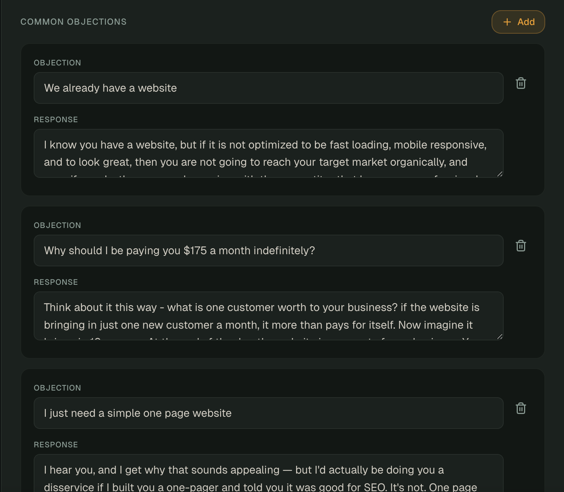Focus the "Why should I be paying you $175" field

[268, 251]
